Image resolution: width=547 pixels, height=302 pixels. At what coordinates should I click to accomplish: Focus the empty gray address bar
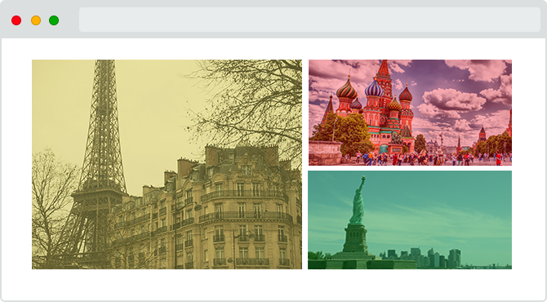[309, 20]
